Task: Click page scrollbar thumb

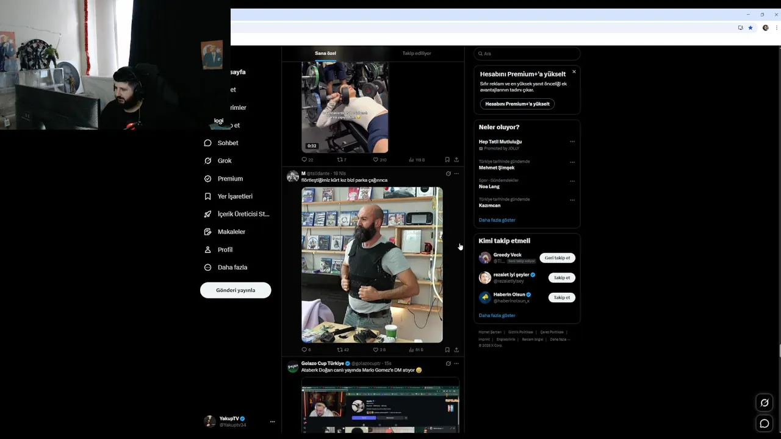Action: (779, 351)
